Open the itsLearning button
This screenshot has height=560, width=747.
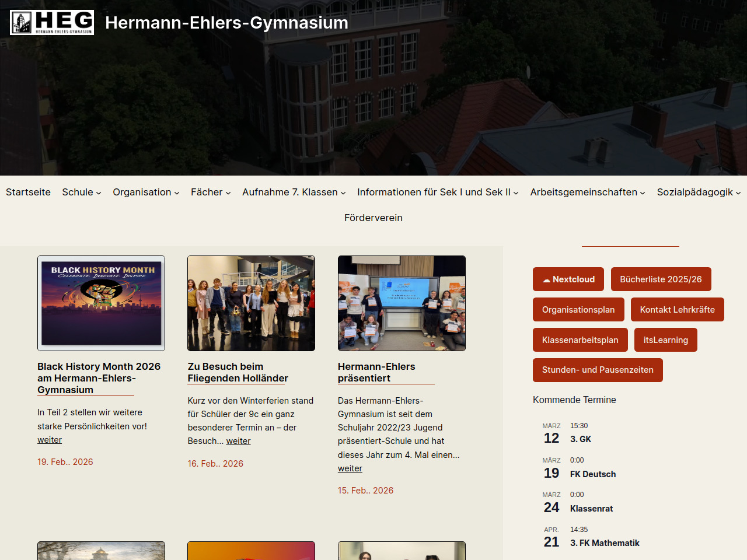click(x=665, y=340)
